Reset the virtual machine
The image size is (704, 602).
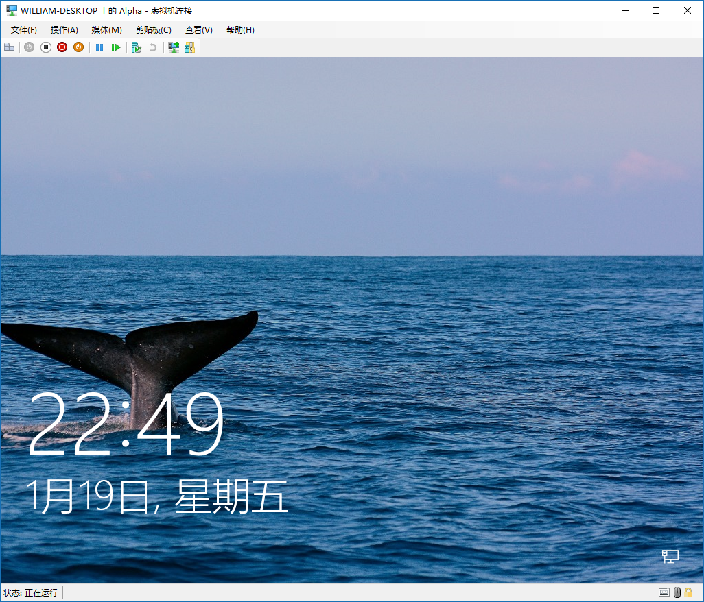coord(117,47)
